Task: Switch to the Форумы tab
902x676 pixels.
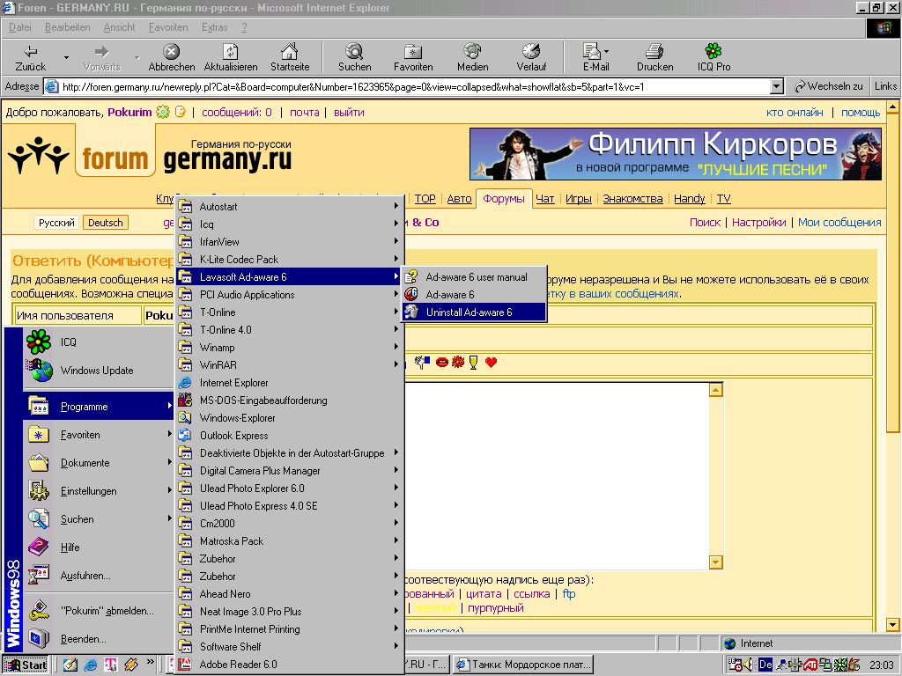Action: [x=503, y=199]
